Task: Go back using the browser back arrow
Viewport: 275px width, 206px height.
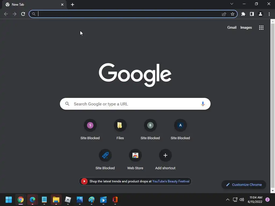Action: [x=6, y=14]
